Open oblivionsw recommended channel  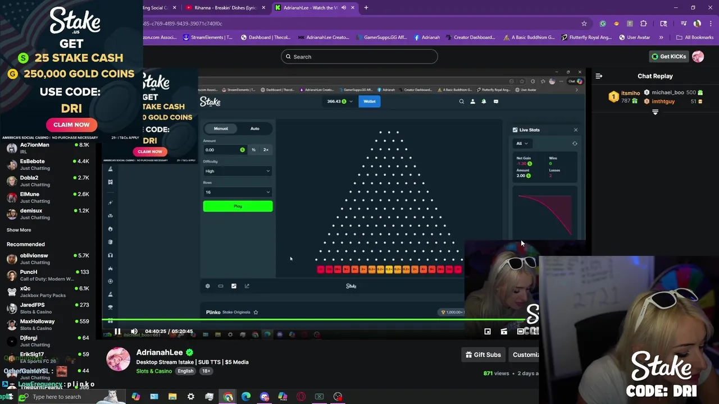[x=48, y=259]
